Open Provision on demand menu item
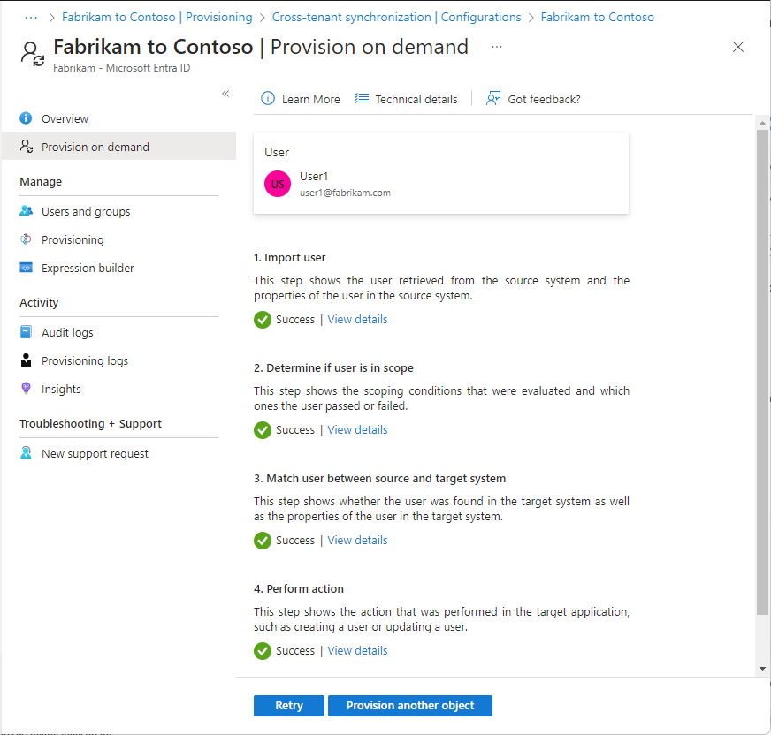 [x=95, y=147]
